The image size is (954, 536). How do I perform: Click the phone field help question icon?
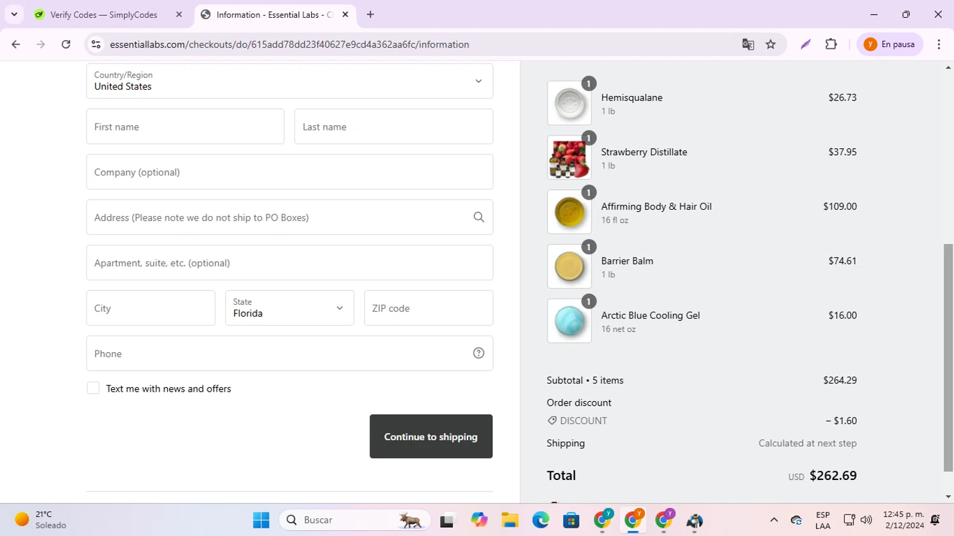point(479,354)
